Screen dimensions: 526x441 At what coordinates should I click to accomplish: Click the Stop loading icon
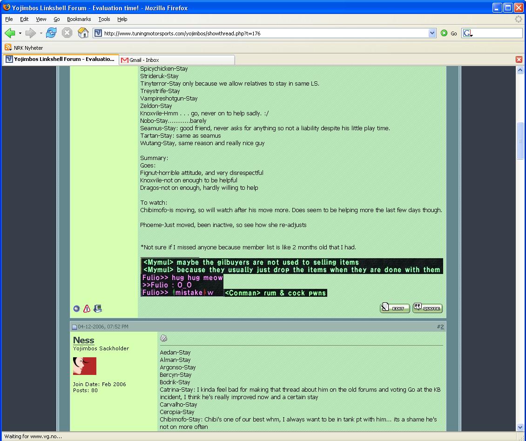(67, 33)
